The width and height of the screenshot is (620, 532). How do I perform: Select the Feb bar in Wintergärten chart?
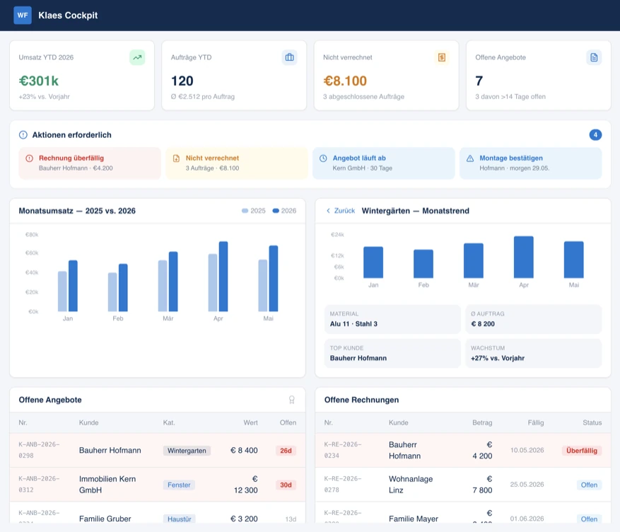[423, 264]
